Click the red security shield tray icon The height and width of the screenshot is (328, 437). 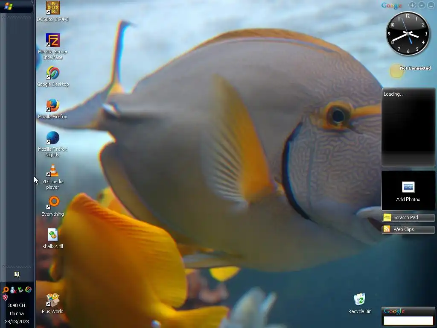(x=5, y=298)
